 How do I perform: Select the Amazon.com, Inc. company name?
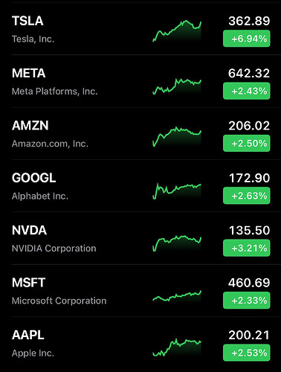(x=50, y=144)
